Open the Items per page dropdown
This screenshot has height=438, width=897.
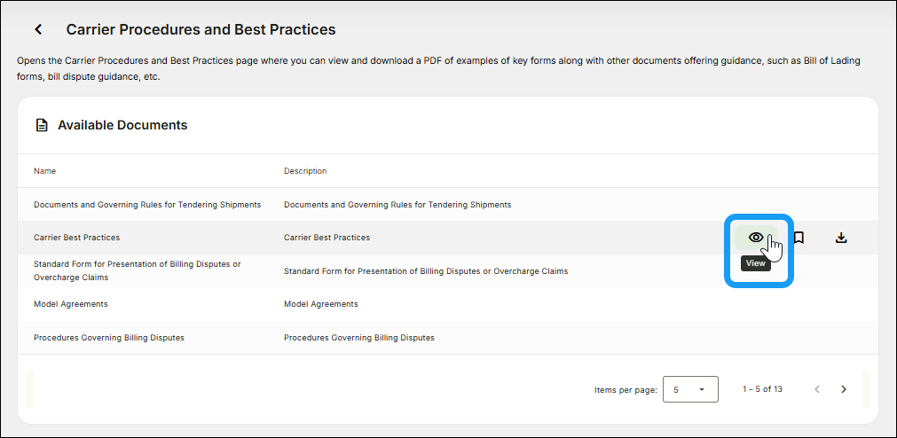tap(690, 389)
